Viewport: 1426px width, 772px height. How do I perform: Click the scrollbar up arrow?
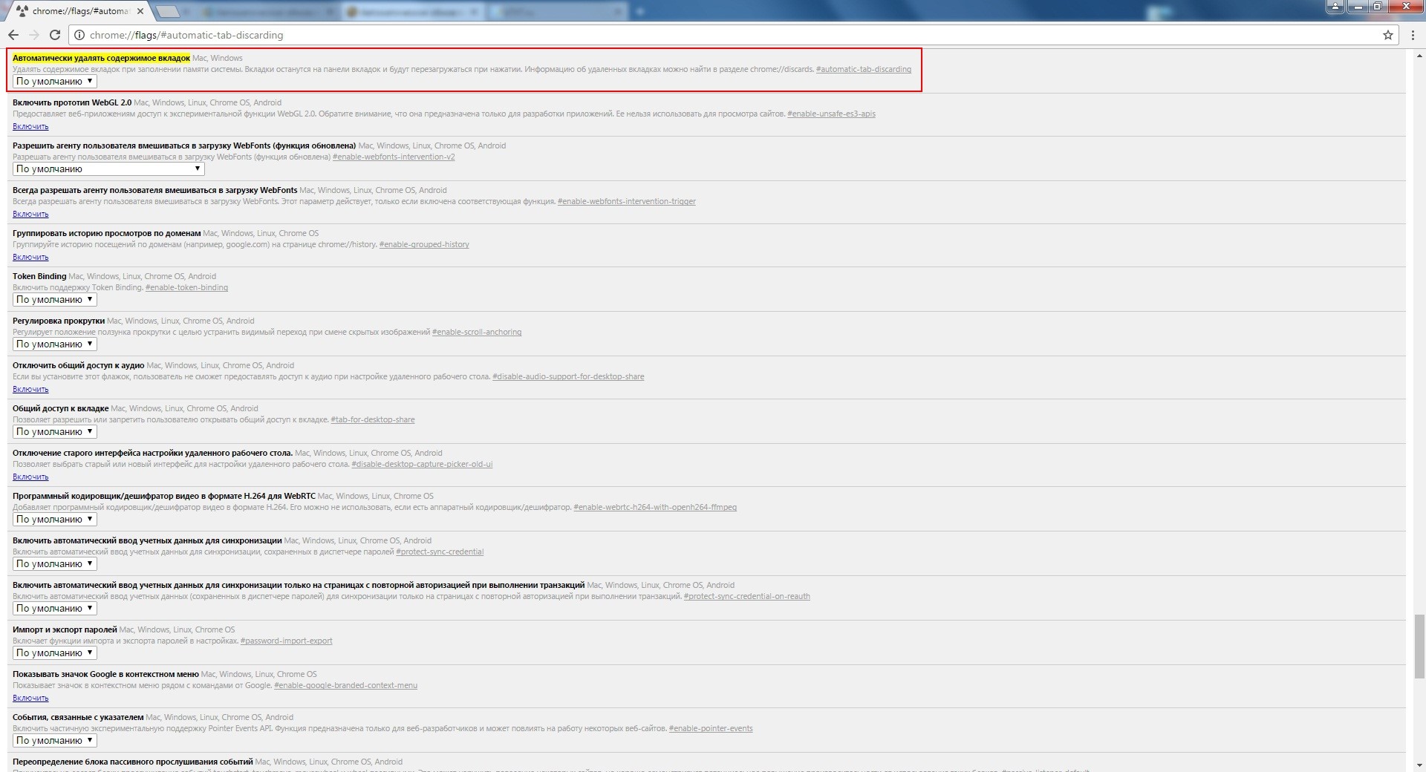(1419, 56)
